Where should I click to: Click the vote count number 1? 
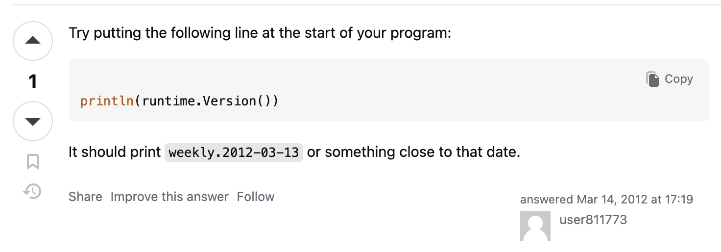(x=33, y=81)
